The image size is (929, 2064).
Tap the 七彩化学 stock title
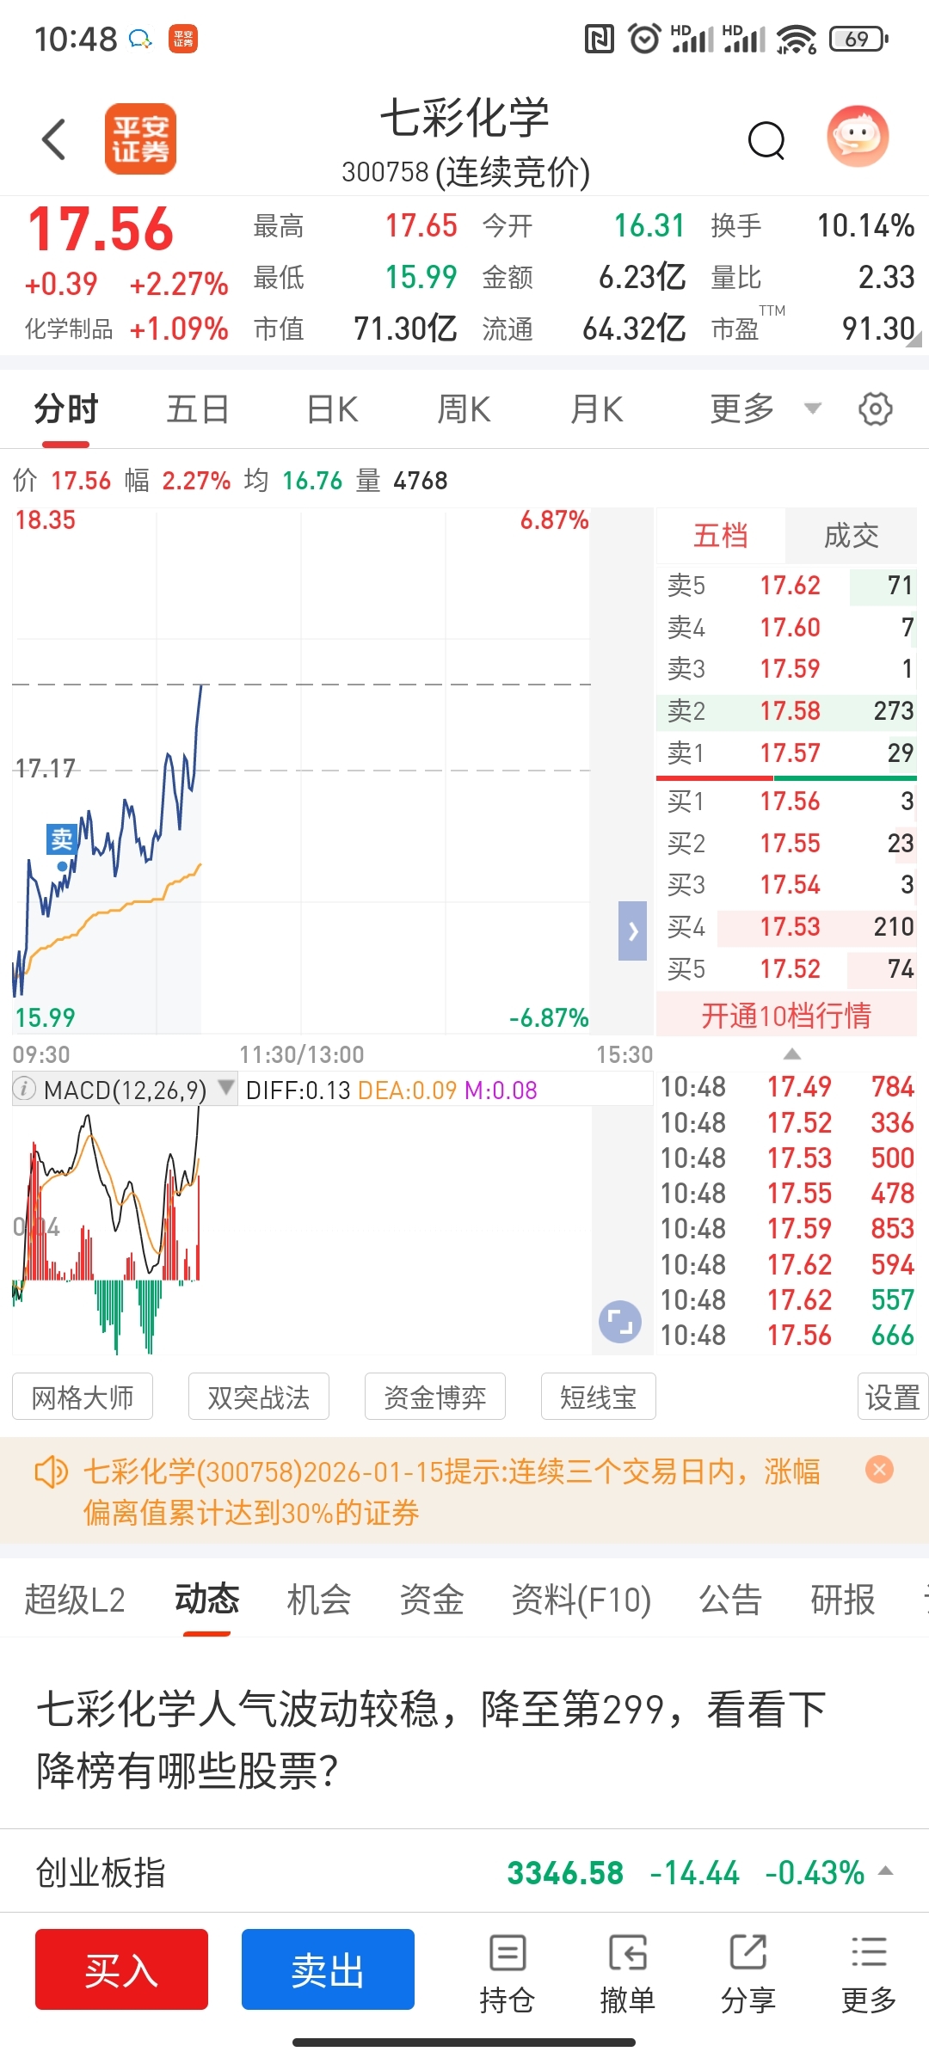coord(464,117)
